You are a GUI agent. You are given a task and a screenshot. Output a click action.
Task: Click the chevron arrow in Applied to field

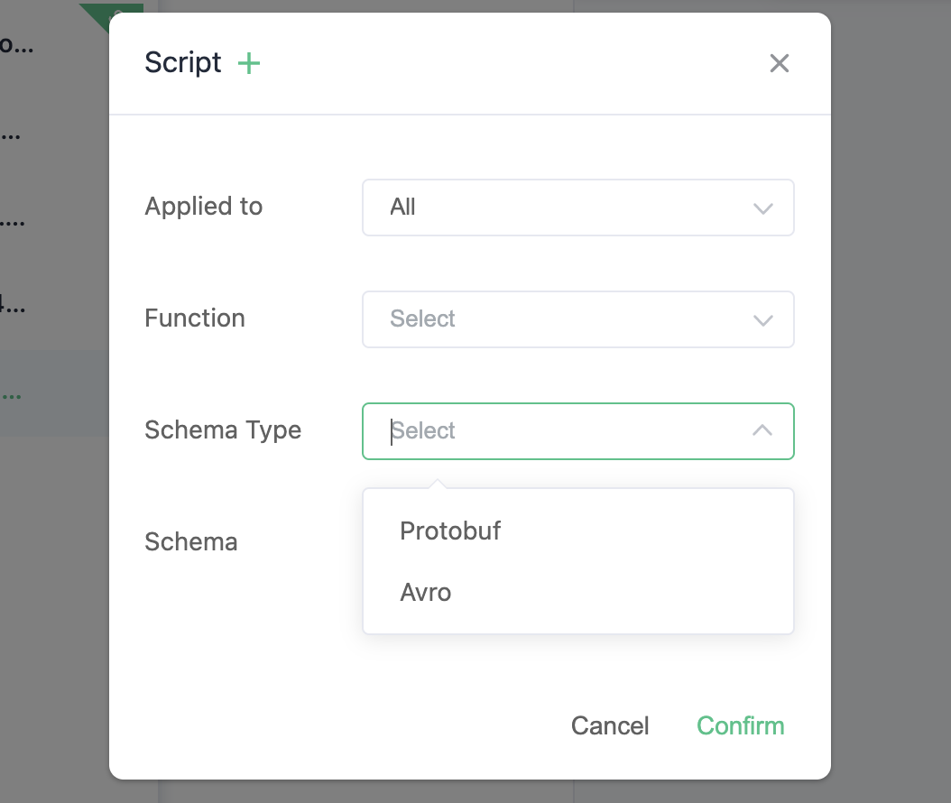(762, 208)
